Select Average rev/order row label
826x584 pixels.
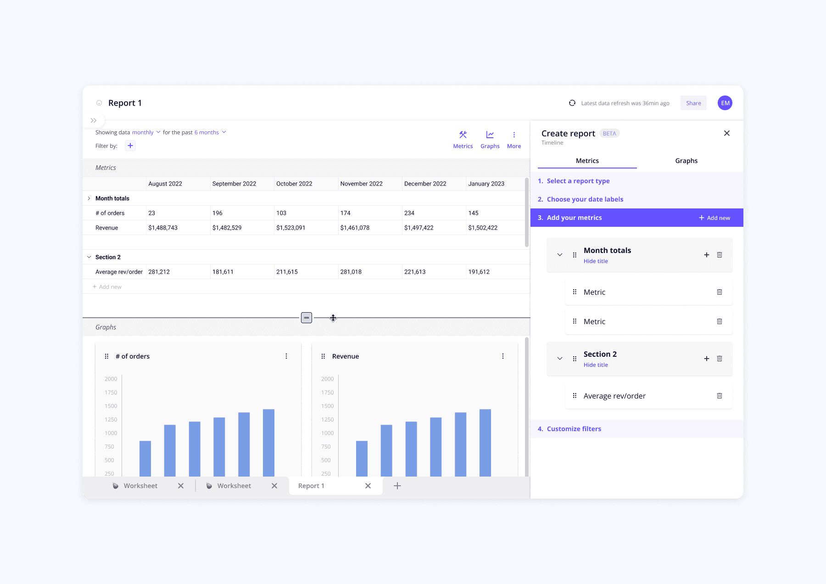119,272
